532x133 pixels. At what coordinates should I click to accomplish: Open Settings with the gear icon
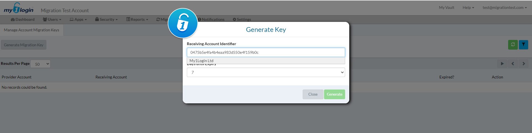(242, 19)
